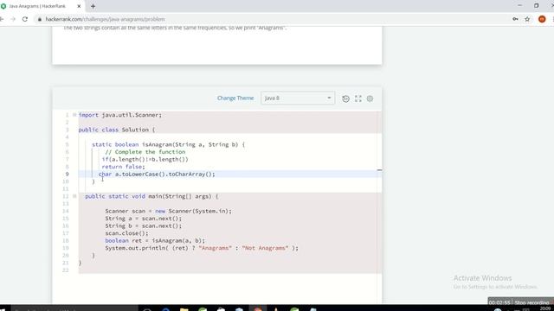Open saved passwords key icon
This screenshot has height=311, width=554.
[515, 19]
